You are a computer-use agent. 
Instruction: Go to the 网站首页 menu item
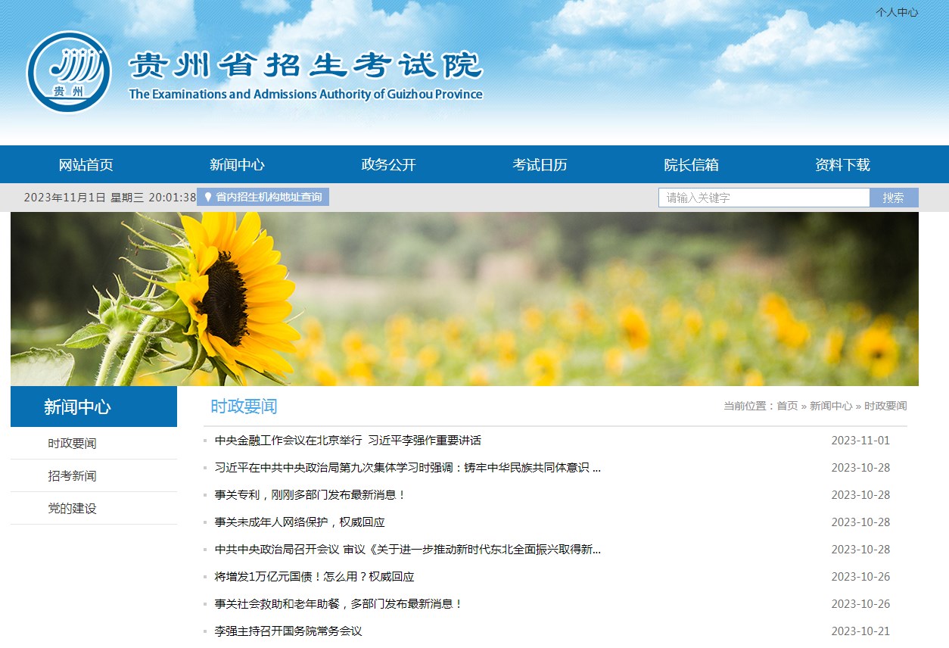coord(84,164)
